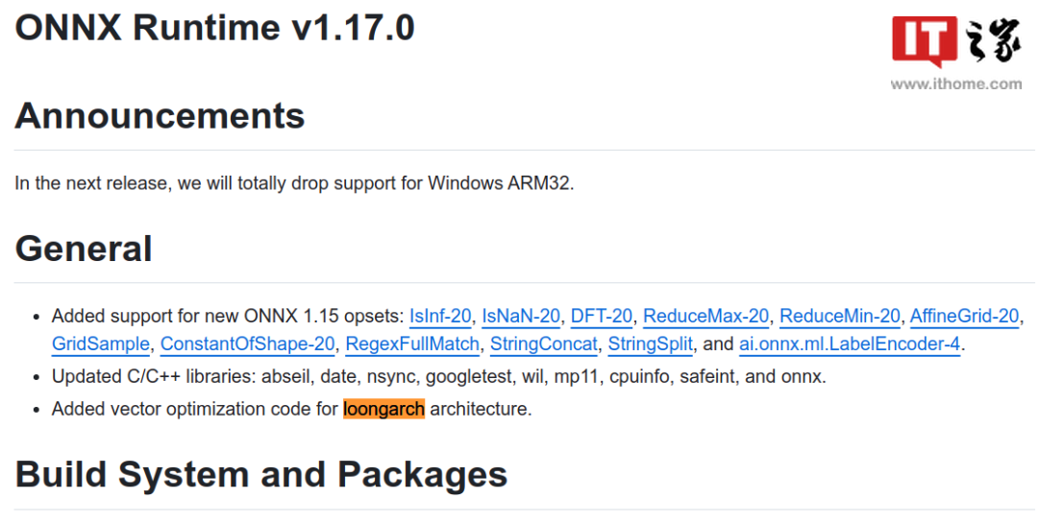Open the RegexFullMatch link
Screen dimensions: 1038x523
pos(412,344)
